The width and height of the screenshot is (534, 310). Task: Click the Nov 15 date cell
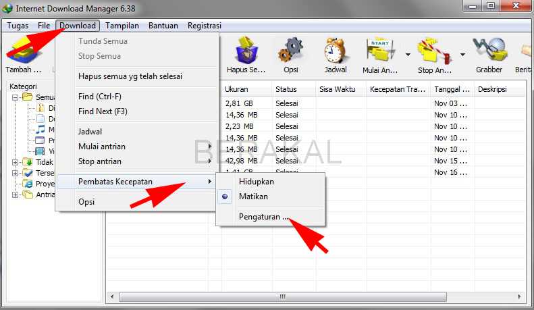pyautogui.click(x=450, y=161)
